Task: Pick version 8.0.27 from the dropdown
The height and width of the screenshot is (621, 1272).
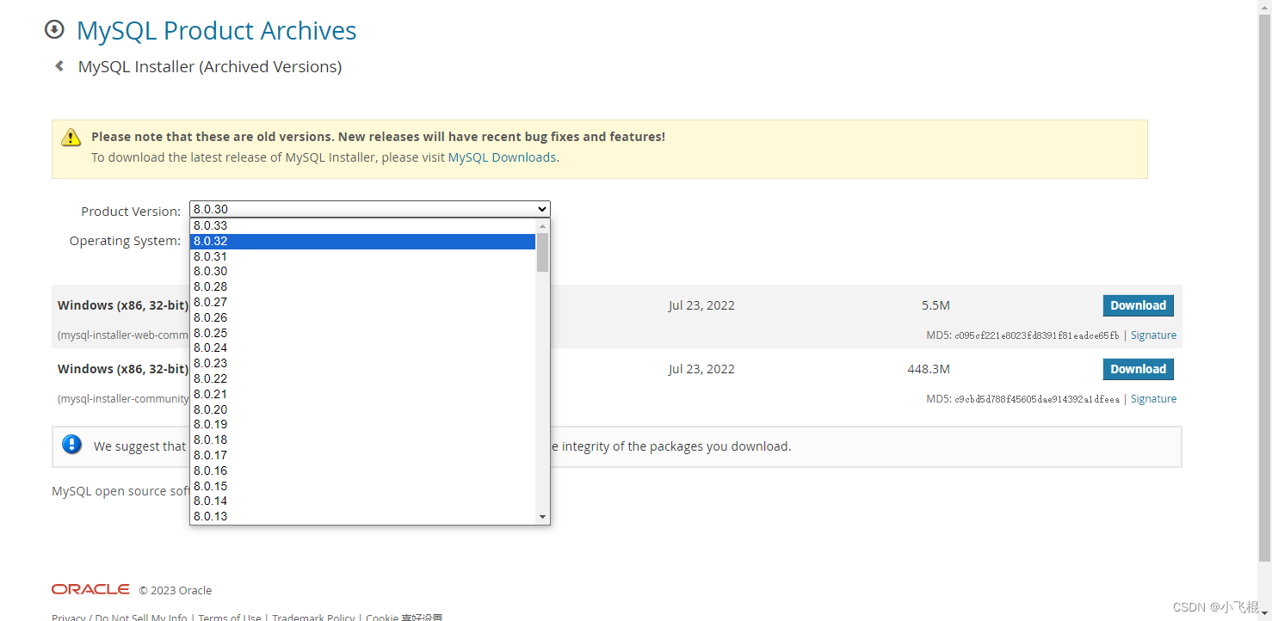Action: [362, 302]
